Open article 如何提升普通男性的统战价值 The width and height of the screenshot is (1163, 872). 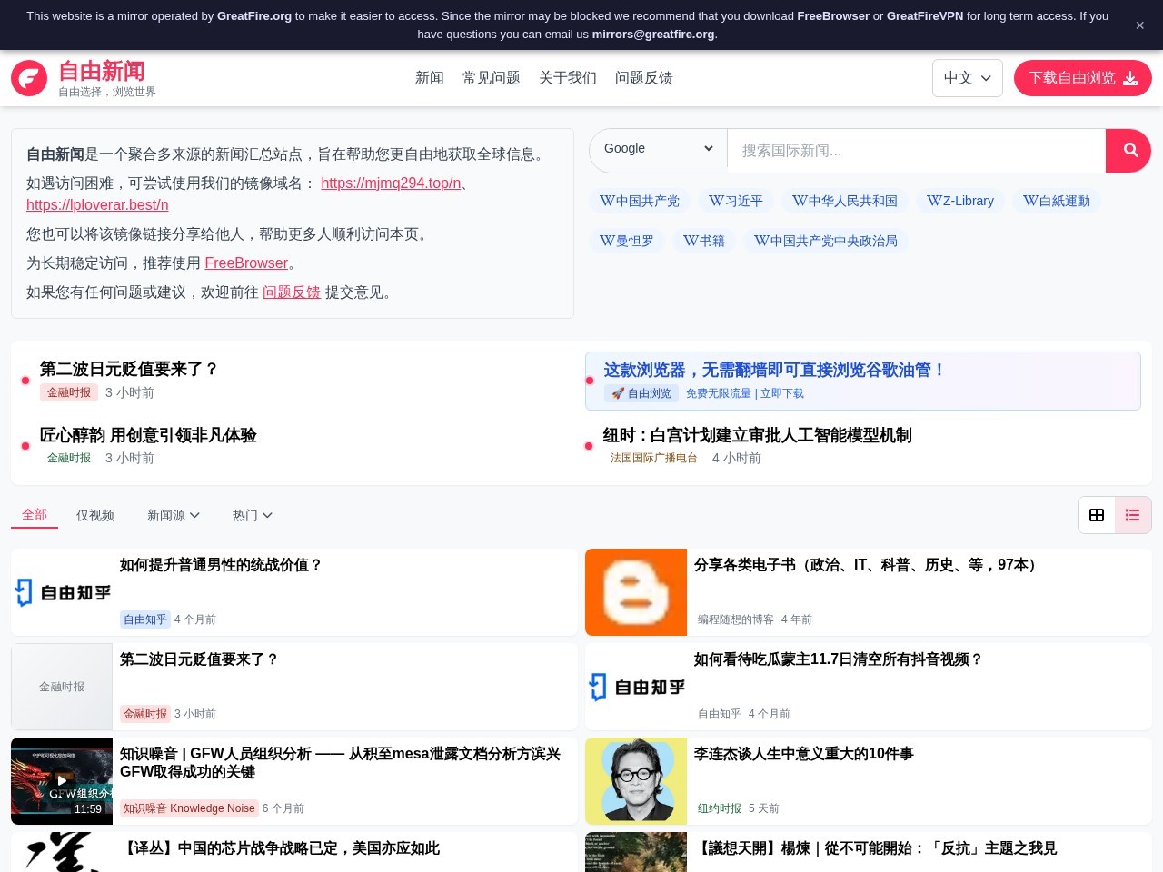[221, 565]
